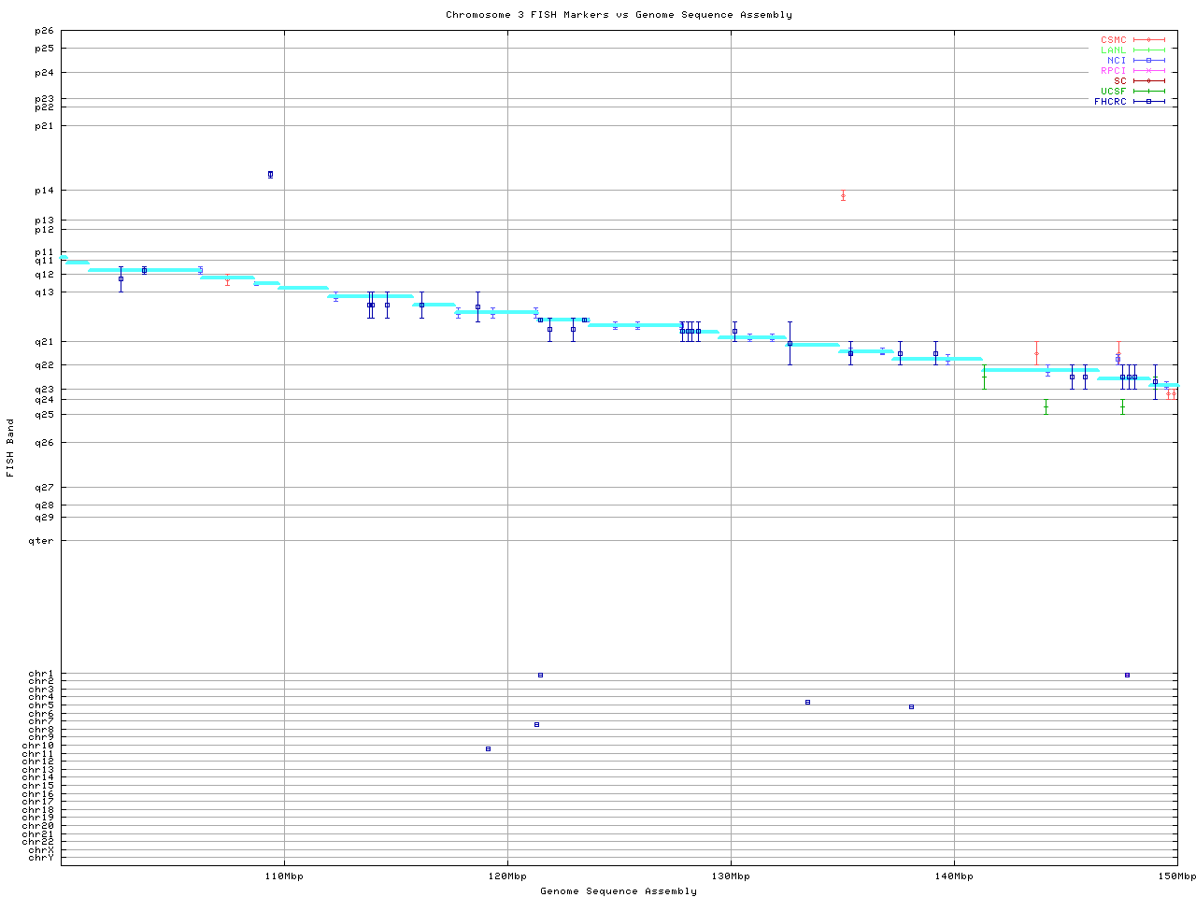1196x897 pixels.
Task: Click the 120Mbp x-axis tick label
Action: pos(507,876)
